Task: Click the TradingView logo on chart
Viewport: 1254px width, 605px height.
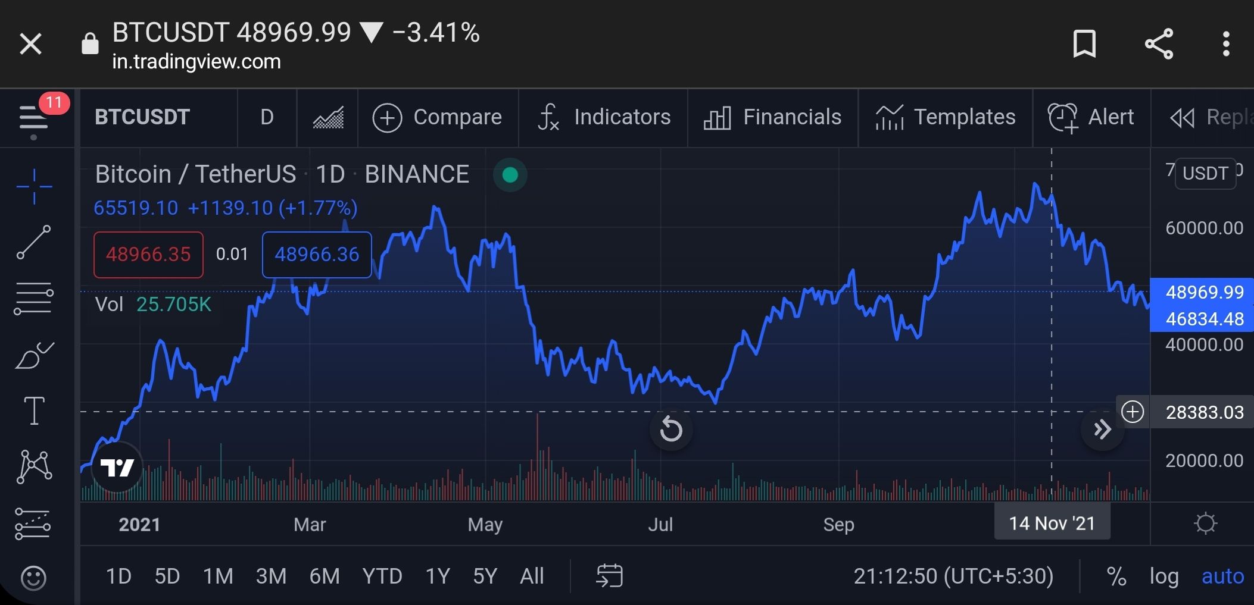Action: coord(117,468)
